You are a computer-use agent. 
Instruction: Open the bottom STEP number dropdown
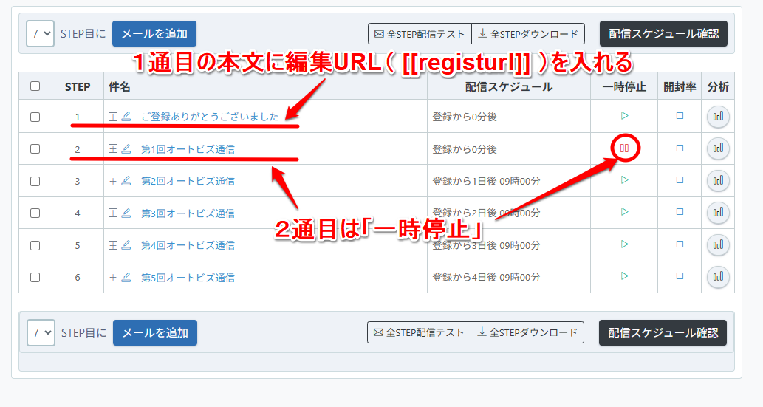coord(41,333)
